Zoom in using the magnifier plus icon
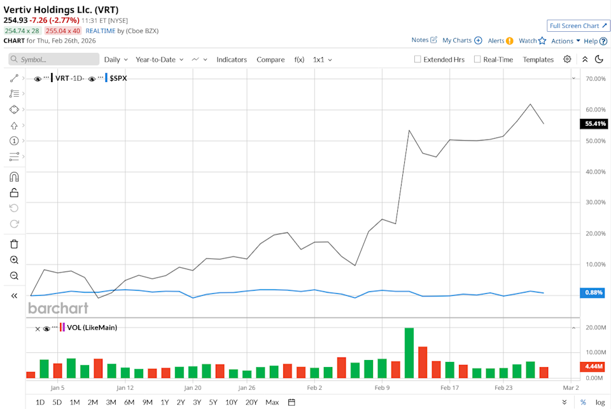611x409 pixels. [x=14, y=260]
